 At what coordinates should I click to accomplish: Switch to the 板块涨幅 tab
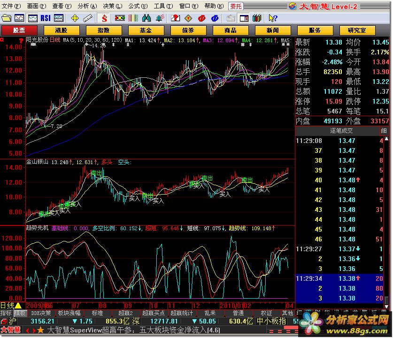click(x=69, y=313)
